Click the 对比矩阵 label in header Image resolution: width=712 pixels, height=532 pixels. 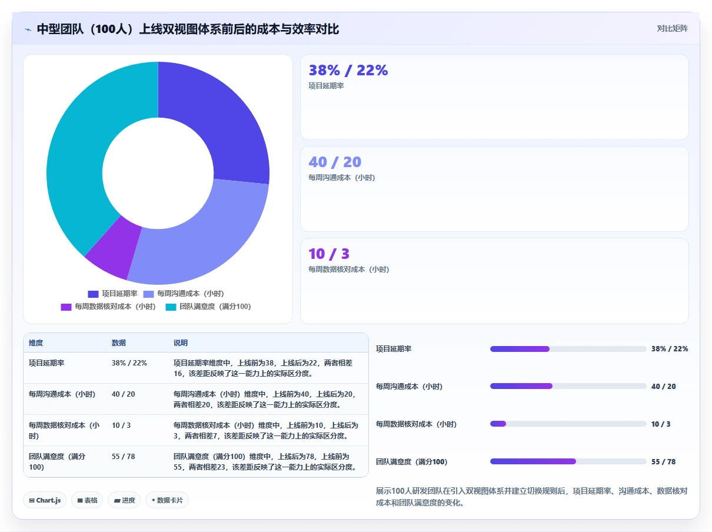[x=673, y=28]
